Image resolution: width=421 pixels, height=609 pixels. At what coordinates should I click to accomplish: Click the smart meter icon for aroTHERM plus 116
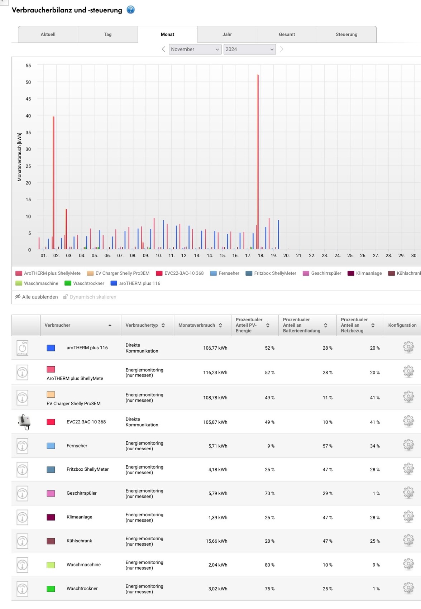[23, 348]
